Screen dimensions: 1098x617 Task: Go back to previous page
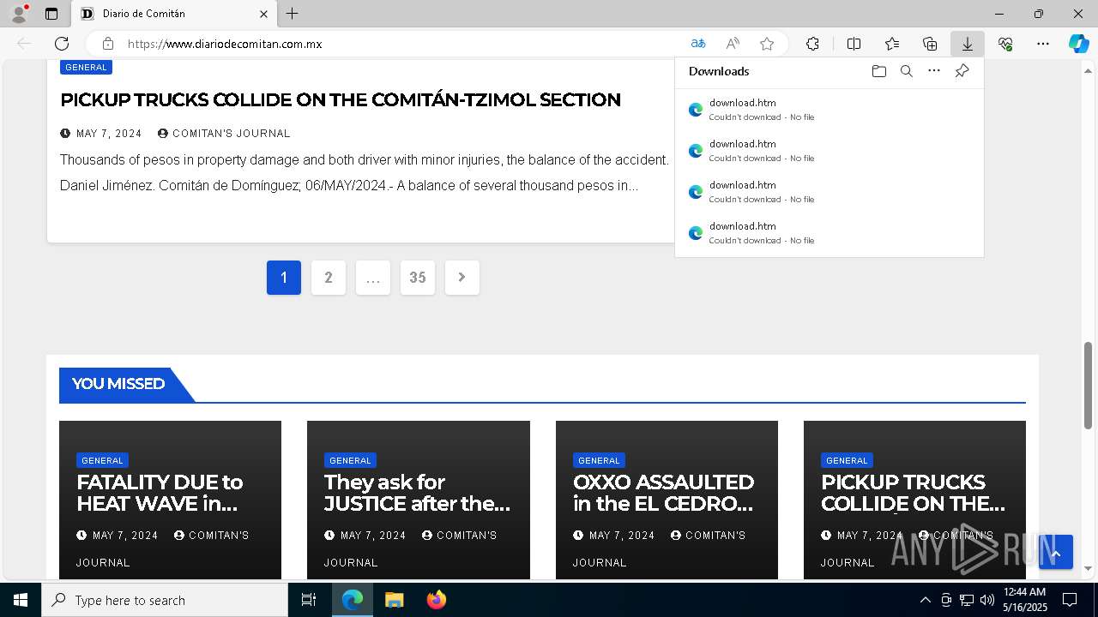pyautogui.click(x=24, y=44)
